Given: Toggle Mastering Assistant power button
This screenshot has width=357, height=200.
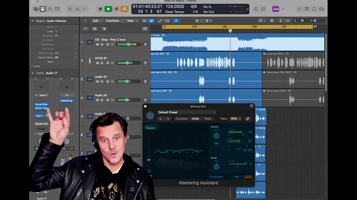Looking at the screenshot, I should [150, 115].
